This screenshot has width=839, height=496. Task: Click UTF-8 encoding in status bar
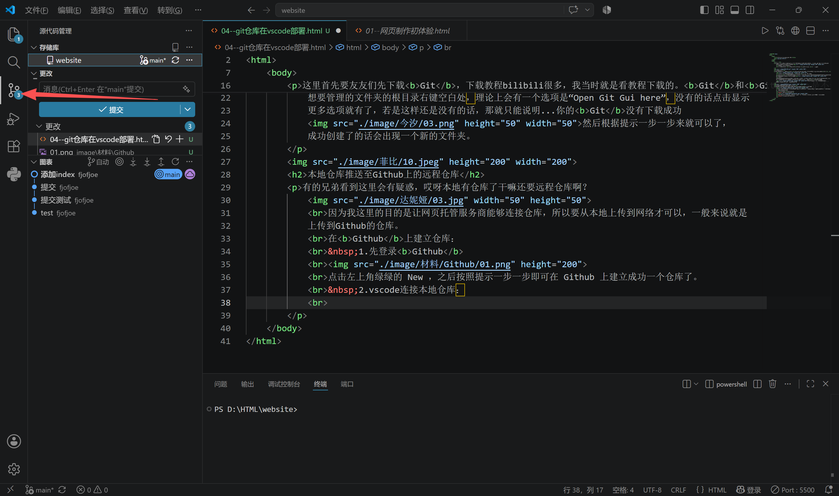click(x=652, y=490)
